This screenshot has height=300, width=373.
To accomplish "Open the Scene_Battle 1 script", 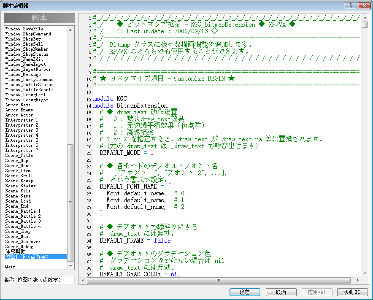I will pyautogui.click(x=23, y=211).
